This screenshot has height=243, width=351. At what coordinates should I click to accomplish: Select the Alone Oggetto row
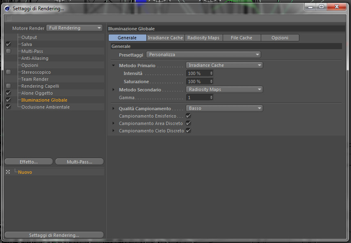(x=54, y=93)
